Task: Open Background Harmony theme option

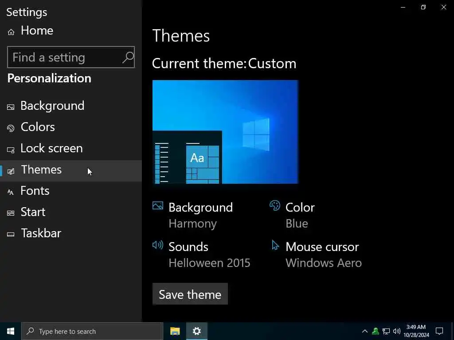Action: click(193, 215)
